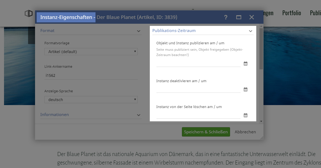Click the help question mark icon
This screenshot has width=321, height=168.
coord(226,17)
